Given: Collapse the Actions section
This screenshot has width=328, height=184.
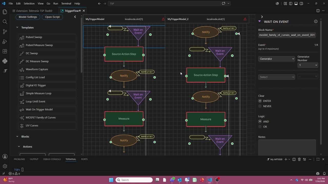Looking at the screenshot, I should coord(19,147).
